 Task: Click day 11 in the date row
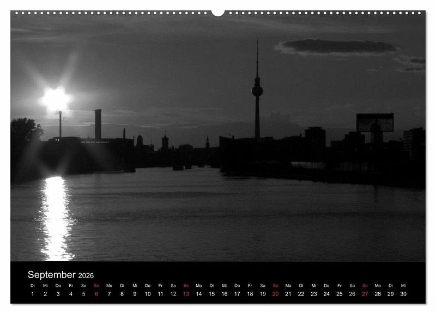click(160, 294)
